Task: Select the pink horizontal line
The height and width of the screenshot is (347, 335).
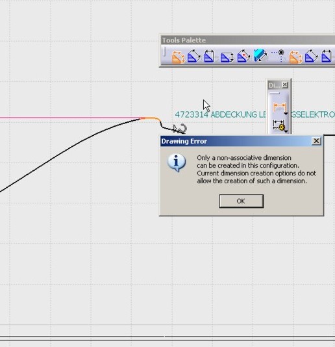Action: [x=70, y=118]
